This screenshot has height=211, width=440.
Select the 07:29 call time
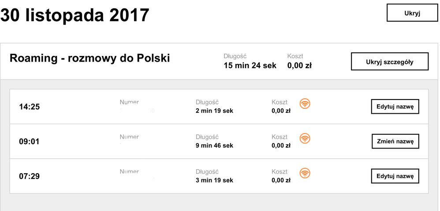(x=30, y=176)
